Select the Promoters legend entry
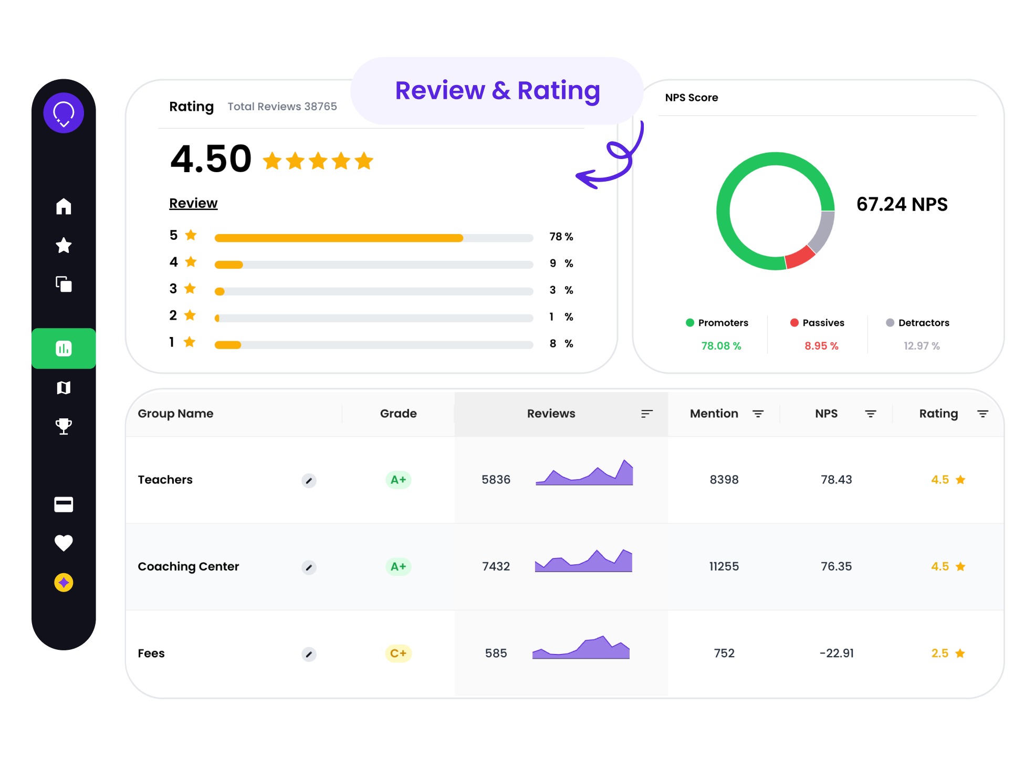Screen dimensions: 1035x770 (x=717, y=323)
